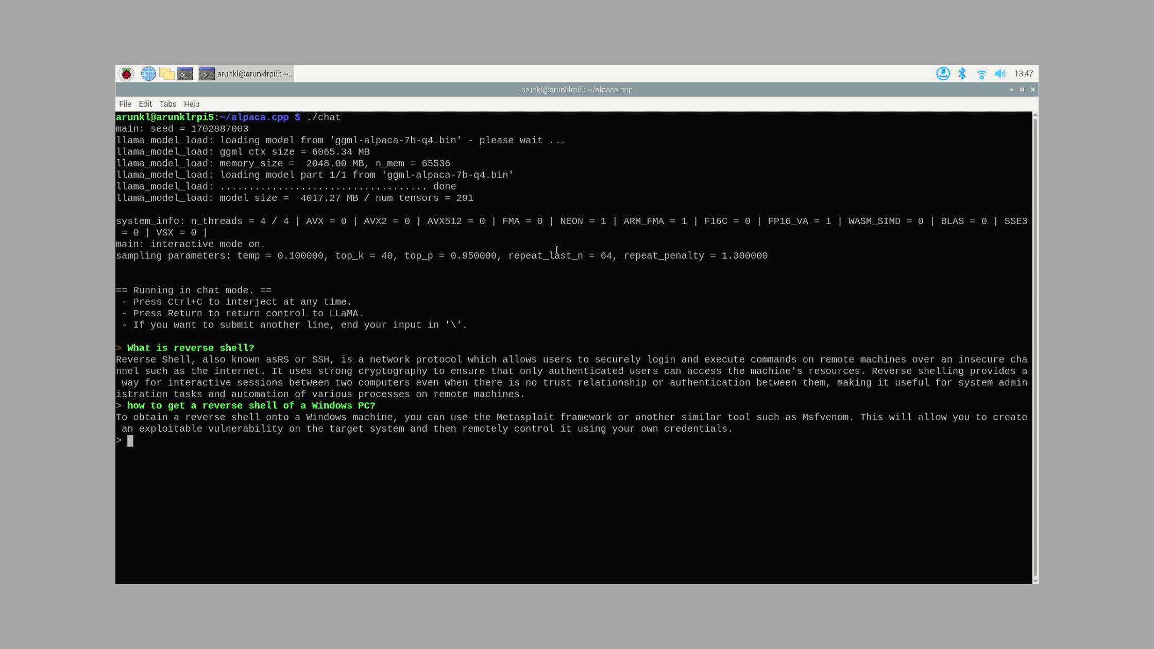Click the terminal title bar text
The width and height of the screenshot is (1154, 649).
pos(576,90)
